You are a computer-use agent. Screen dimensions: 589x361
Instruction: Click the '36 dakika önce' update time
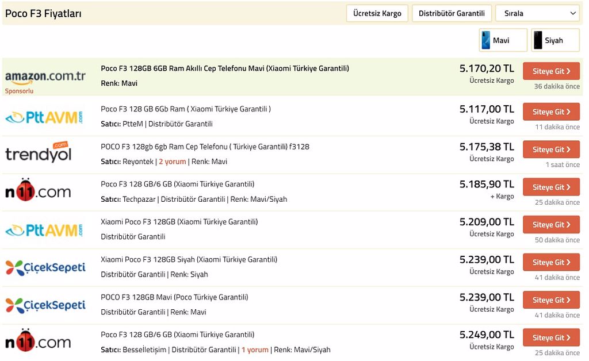557,86
